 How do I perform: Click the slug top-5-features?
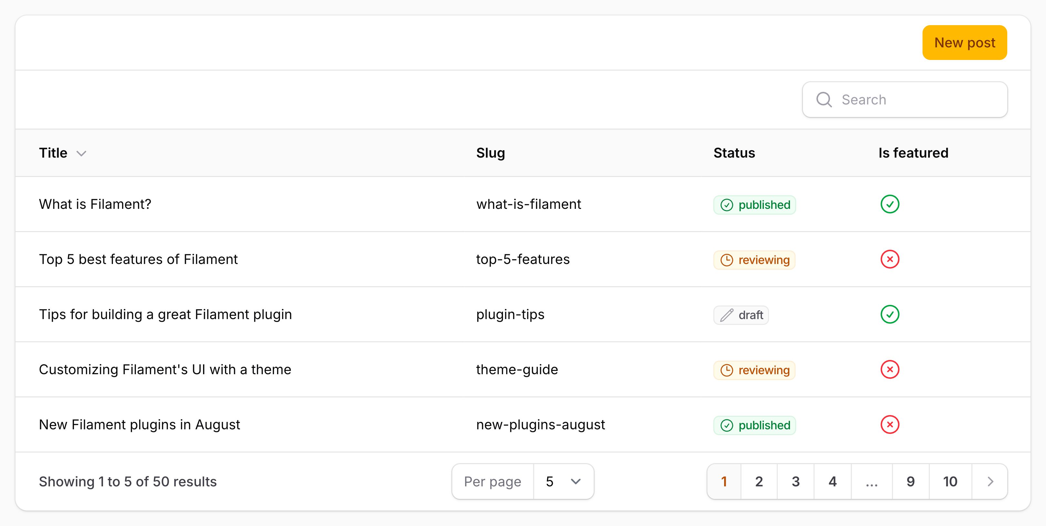coord(523,259)
